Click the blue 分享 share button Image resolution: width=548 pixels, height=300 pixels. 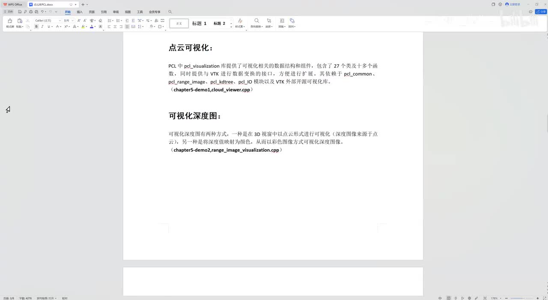[540, 12]
